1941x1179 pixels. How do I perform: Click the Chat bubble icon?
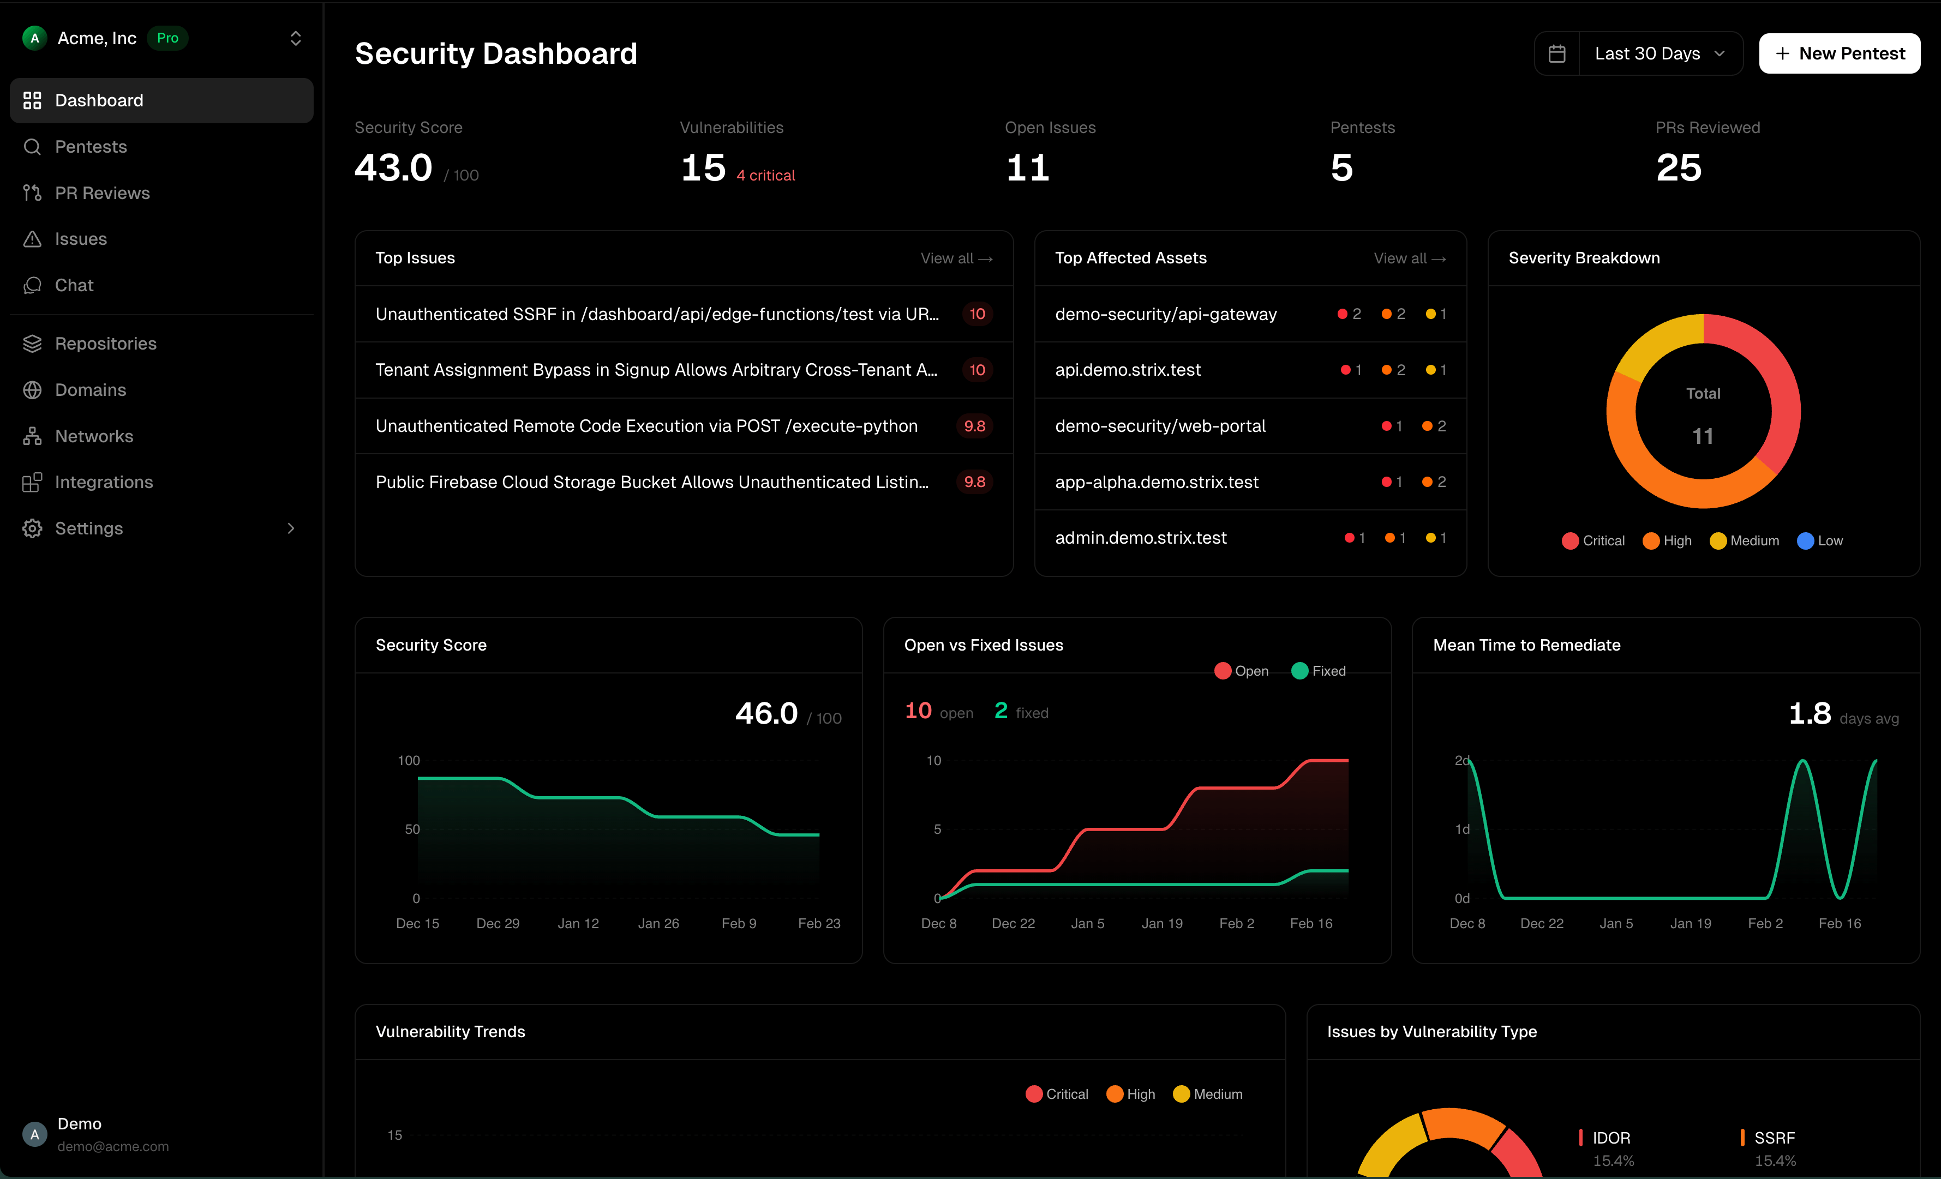(32, 285)
